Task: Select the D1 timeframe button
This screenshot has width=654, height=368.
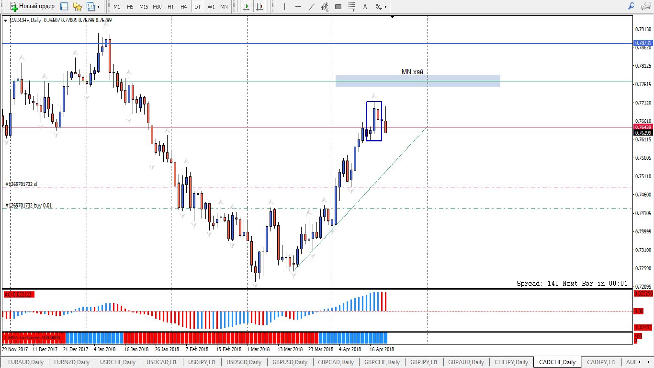Action: (x=197, y=7)
